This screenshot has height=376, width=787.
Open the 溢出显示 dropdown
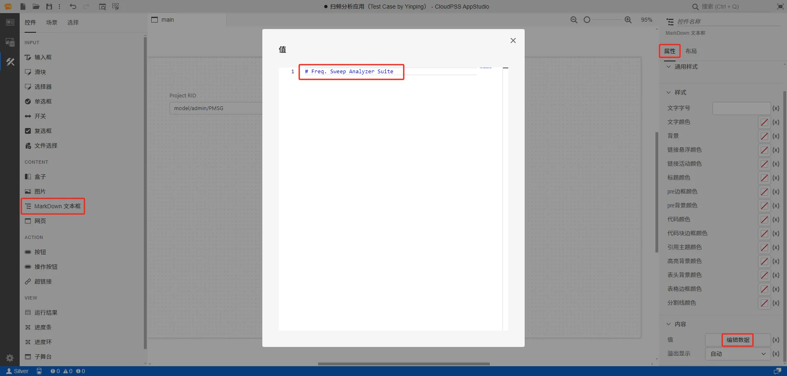pos(738,354)
